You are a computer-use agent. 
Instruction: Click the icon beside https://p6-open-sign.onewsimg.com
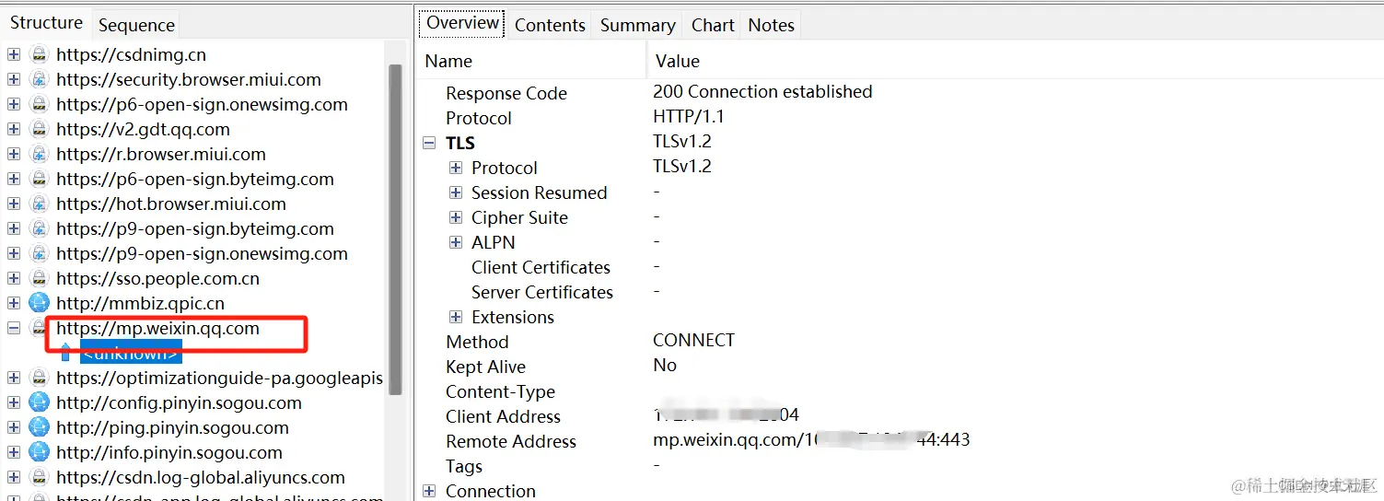pyautogui.click(x=39, y=104)
